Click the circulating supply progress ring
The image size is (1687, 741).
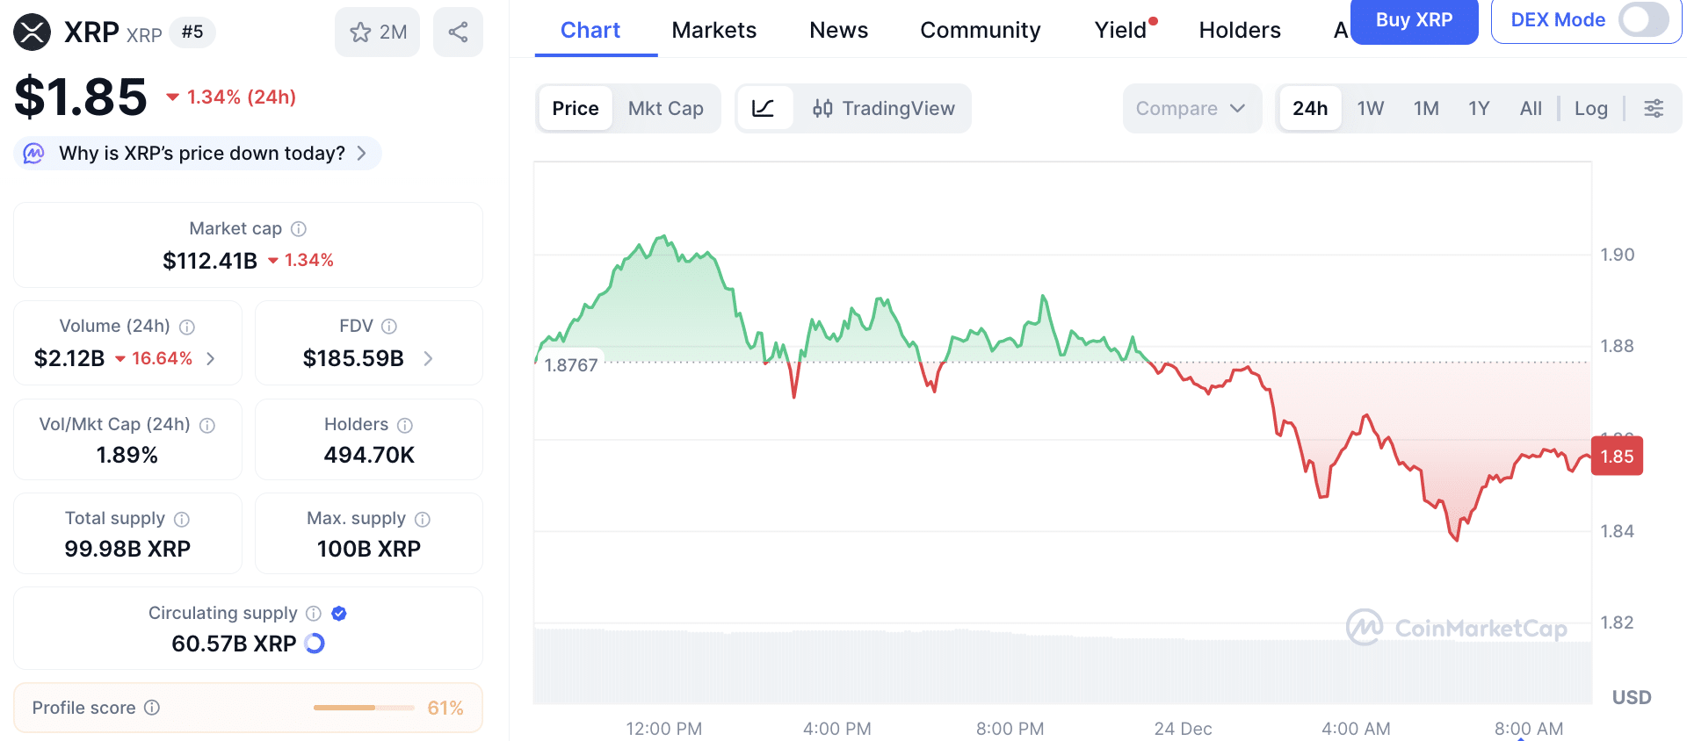[x=315, y=644]
